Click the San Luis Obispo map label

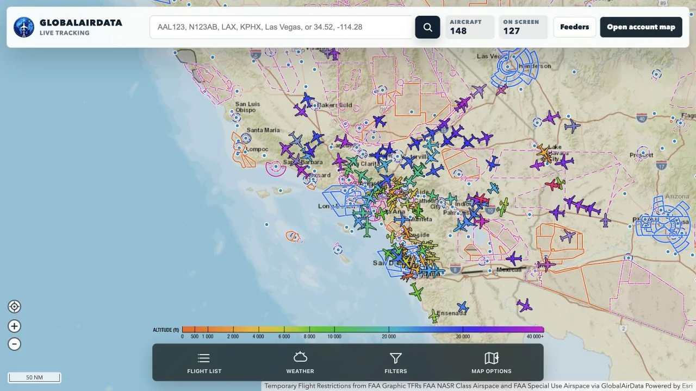tap(247, 107)
